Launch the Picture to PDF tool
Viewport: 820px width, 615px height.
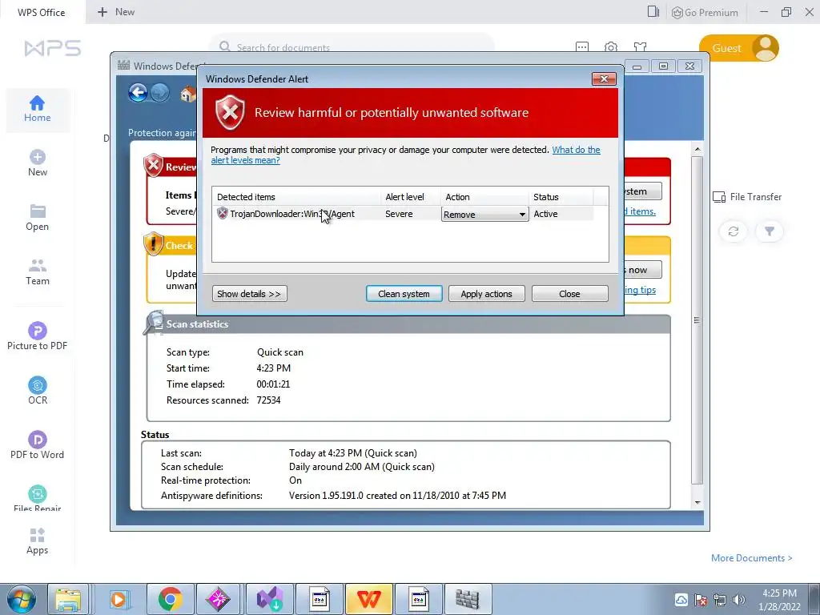click(37, 336)
